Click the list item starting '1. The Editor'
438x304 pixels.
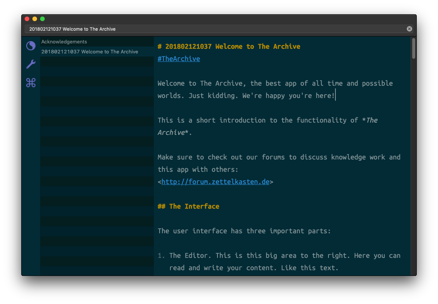279,262
